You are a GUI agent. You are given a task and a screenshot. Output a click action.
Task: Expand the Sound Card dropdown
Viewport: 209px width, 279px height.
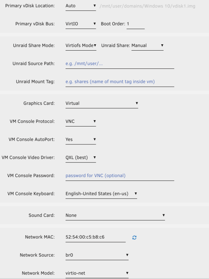[x=115, y=216]
